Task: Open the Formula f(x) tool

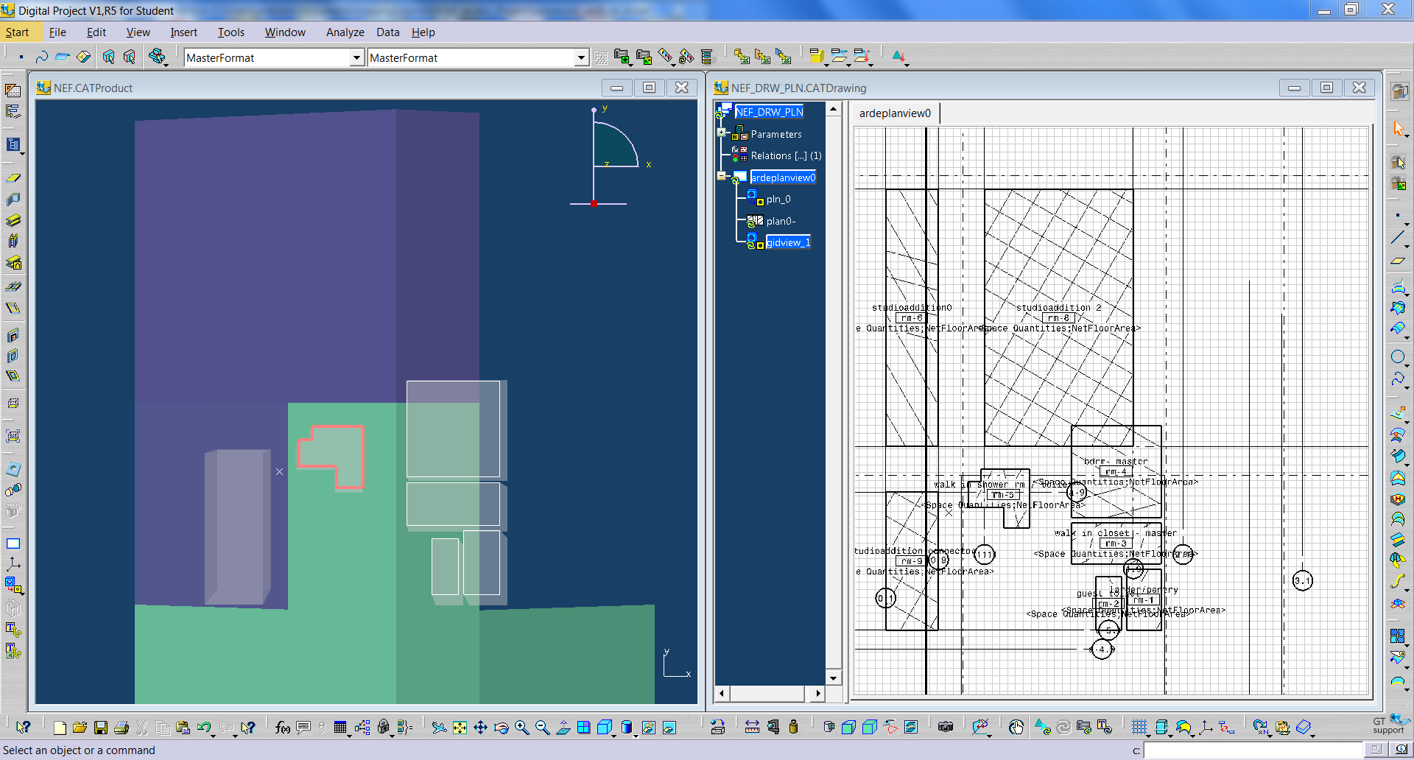Action: click(282, 728)
